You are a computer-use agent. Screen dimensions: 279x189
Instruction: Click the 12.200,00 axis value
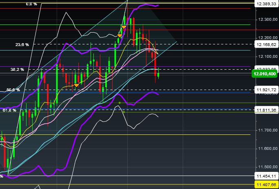click(268, 38)
